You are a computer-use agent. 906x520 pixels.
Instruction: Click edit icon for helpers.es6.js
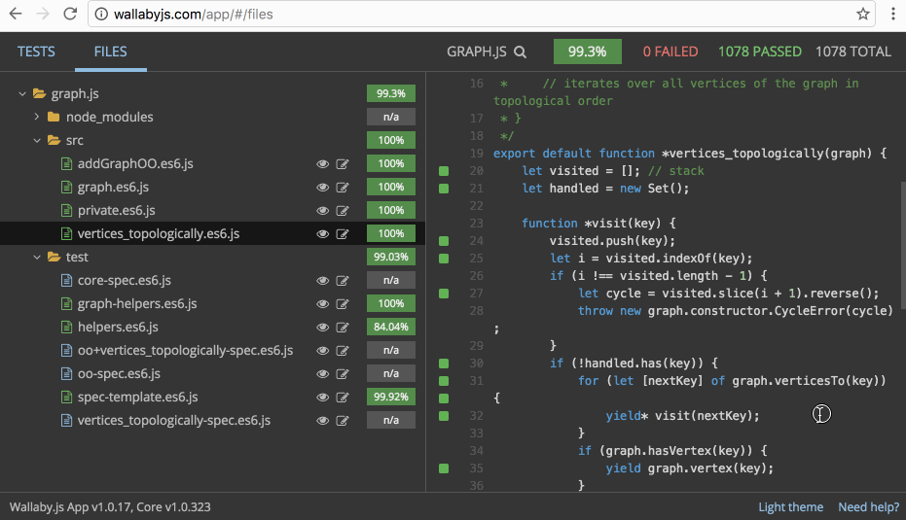pyautogui.click(x=343, y=328)
